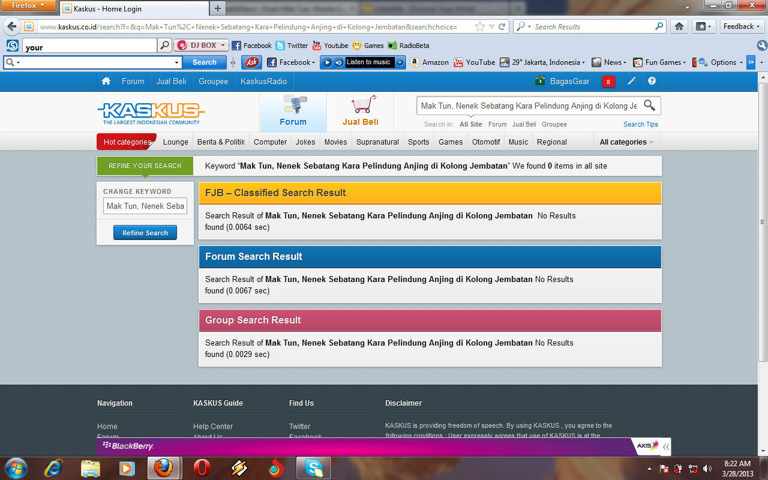Set search scope to Jual Beli
Screen dimensions: 768x480
pos(524,124)
